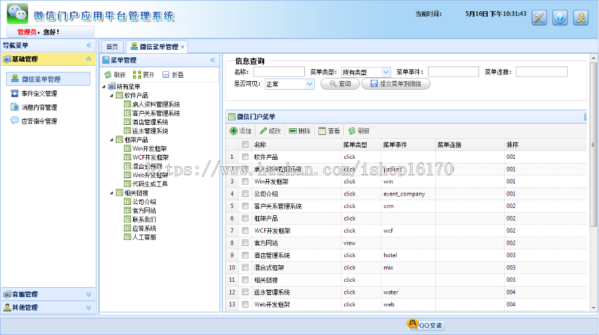The image size is (599, 335).
Task: Click the 折叠 collapse-all tree icon
Action: coord(166,75)
